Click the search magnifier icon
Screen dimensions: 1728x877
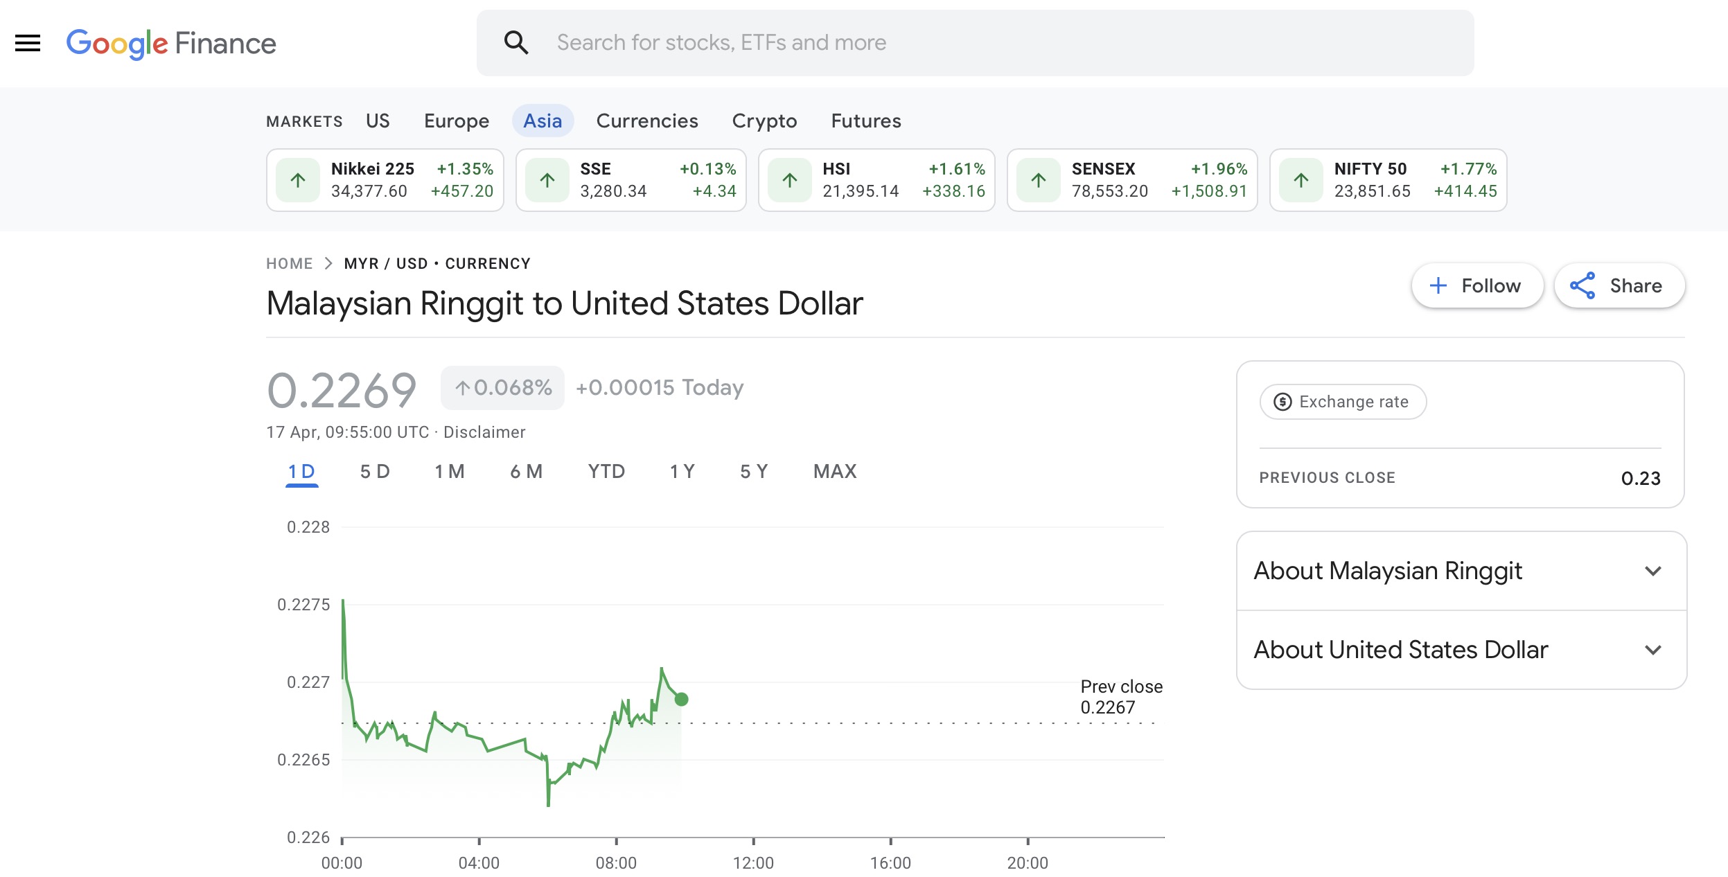tap(516, 43)
